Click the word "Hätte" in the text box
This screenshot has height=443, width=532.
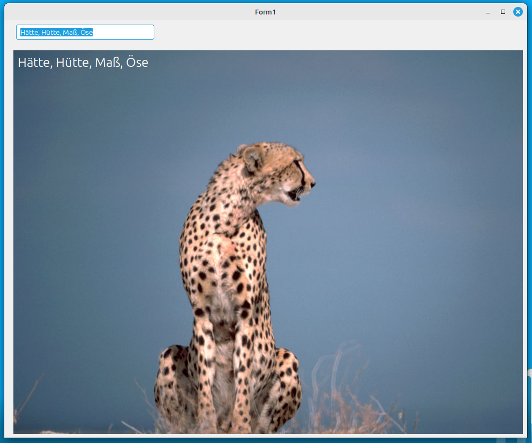28,32
